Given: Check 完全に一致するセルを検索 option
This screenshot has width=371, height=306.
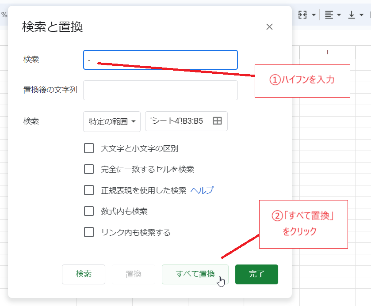Looking at the screenshot, I should (89, 169).
